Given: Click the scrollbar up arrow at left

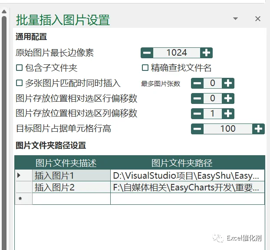Looking at the screenshot, I should tap(4, 12).
